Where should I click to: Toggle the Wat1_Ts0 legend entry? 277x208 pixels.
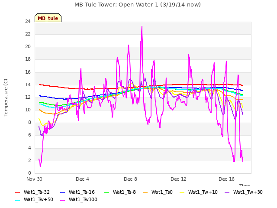pos(158,192)
